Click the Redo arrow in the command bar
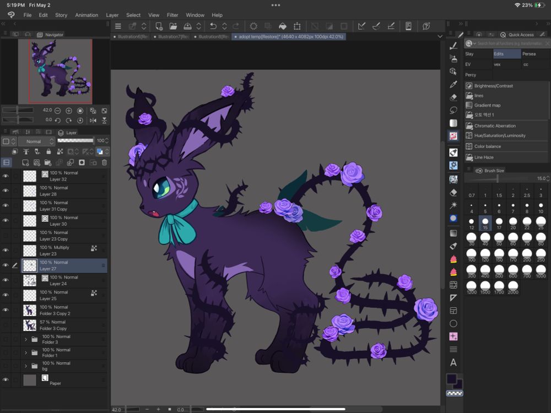 236,26
